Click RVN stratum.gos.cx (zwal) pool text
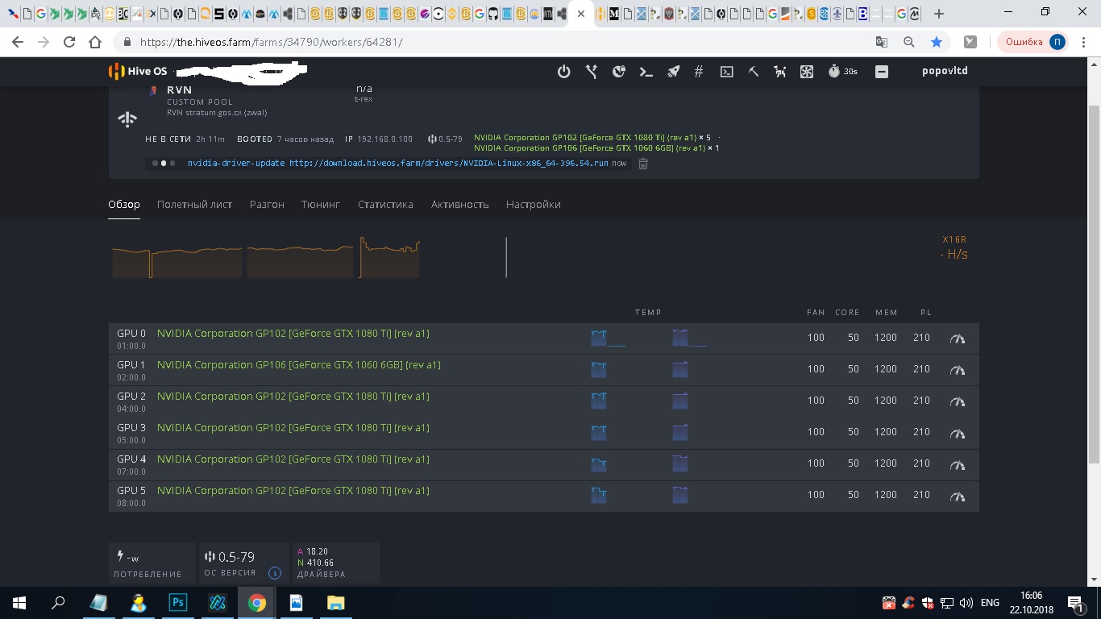 click(217, 113)
